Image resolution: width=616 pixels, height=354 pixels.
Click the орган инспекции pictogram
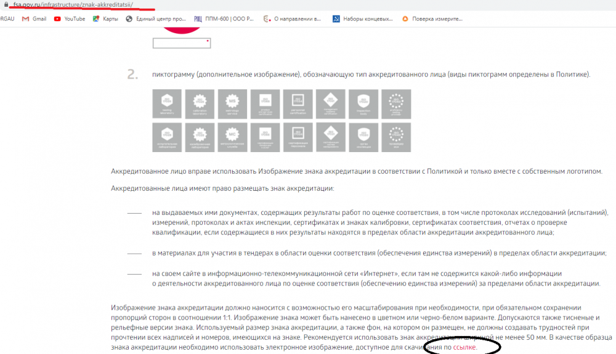363,137
